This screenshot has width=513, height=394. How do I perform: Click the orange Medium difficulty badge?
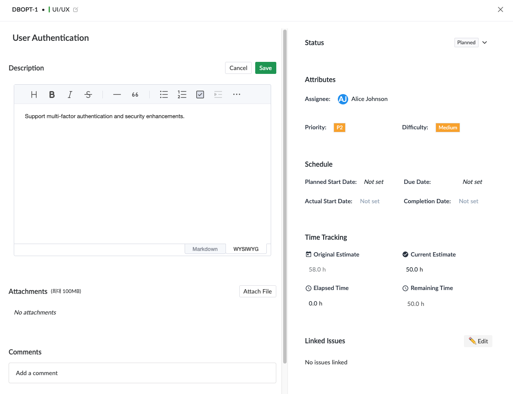click(448, 127)
